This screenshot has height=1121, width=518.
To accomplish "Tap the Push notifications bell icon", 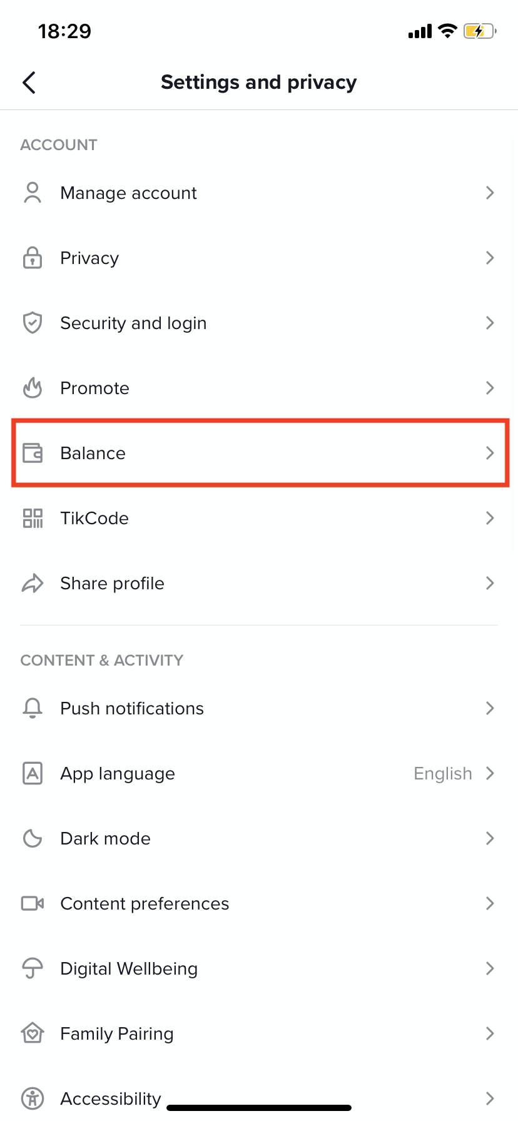I will 33,708.
